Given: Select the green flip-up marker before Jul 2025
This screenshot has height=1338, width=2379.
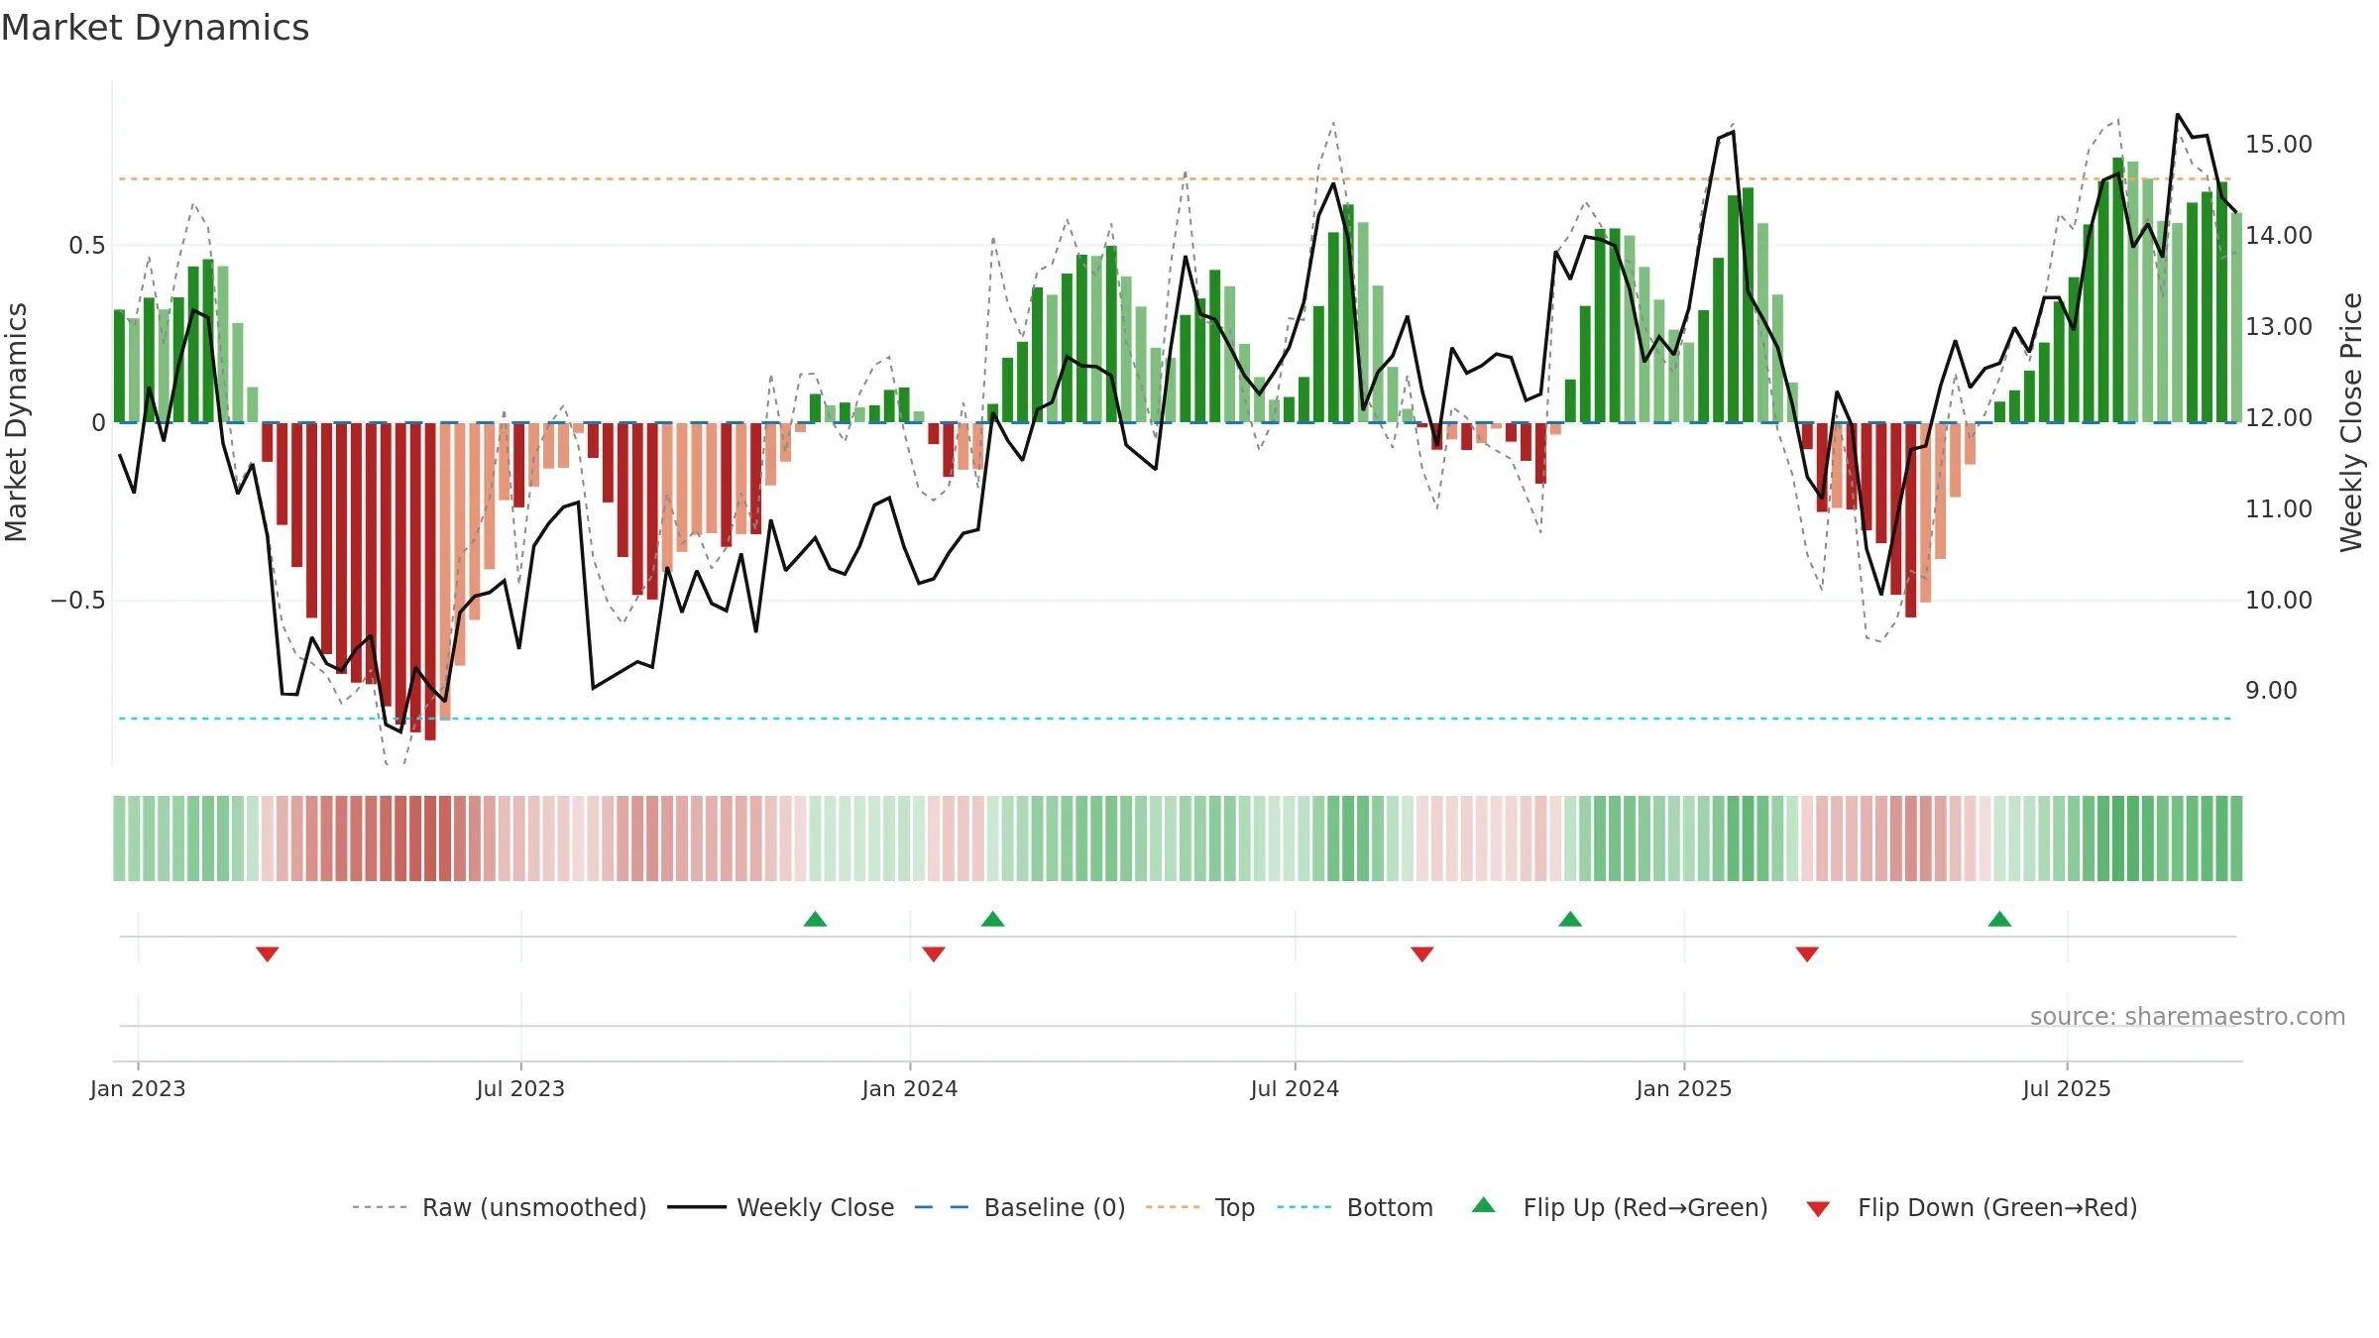Looking at the screenshot, I should pos(1999,919).
